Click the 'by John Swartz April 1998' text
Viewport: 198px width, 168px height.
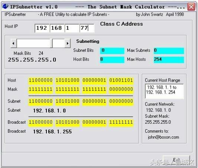click(160, 15)
